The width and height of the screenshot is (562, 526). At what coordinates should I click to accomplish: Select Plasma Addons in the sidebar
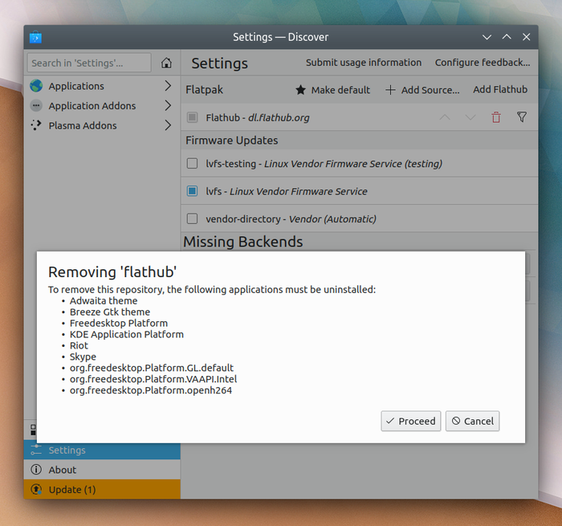pyautogui.click(x=102, y=125)
